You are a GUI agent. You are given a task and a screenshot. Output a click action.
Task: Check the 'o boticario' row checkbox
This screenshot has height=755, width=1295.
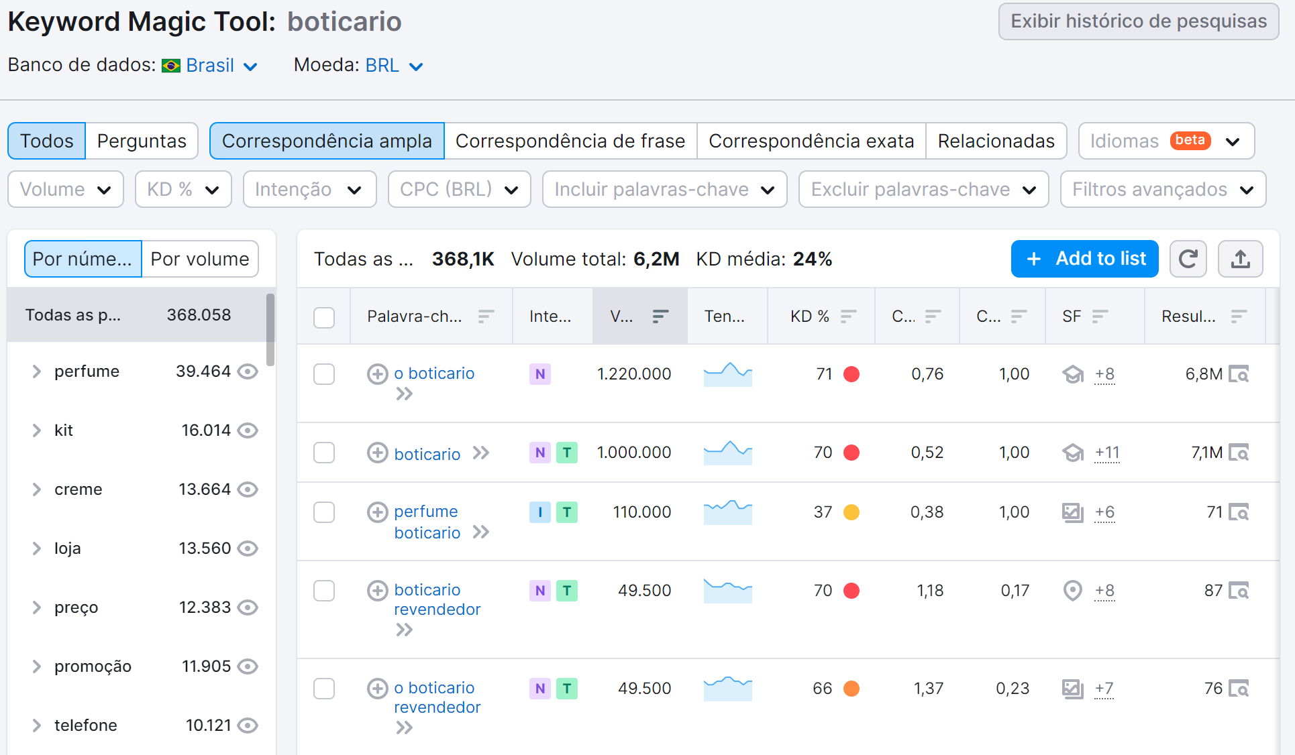(x=324, y=374)
